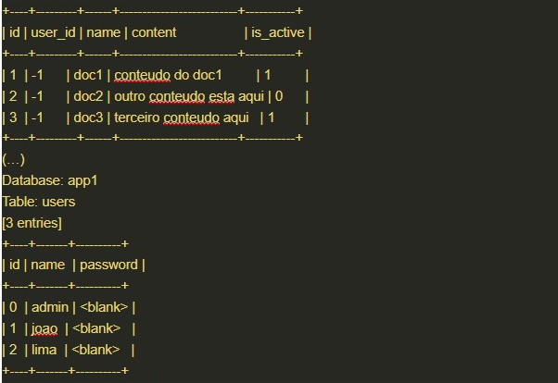Click the admin username

[50, 307]
